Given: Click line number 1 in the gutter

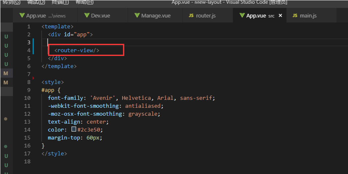Looking at the screenshot, I should click(x=29, y=27).
